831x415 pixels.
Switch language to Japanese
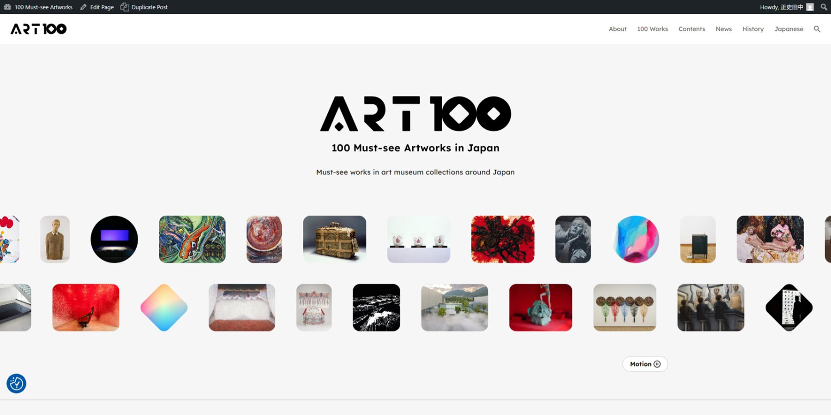coord(789,29)
